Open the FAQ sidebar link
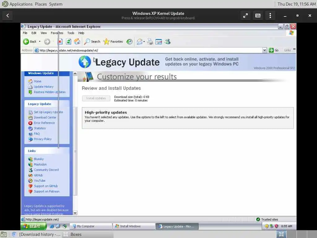Image resolution: width=317 pixels, height=238 pixels. pyautogui.click(x=37, y=134)
